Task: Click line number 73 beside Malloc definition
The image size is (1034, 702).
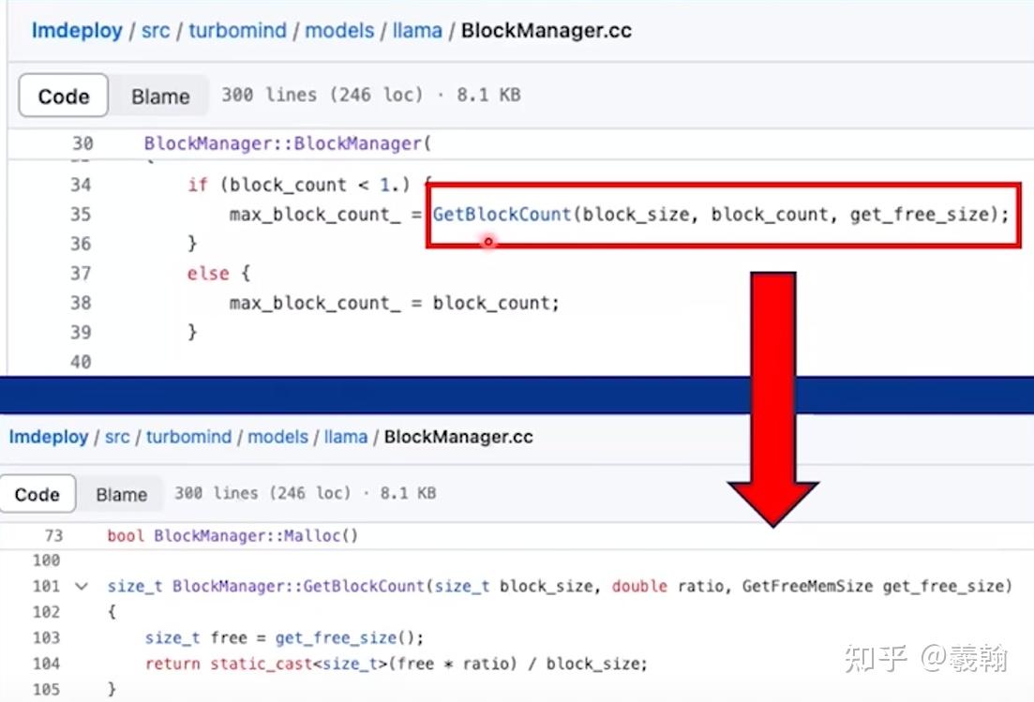Action: 53,535
